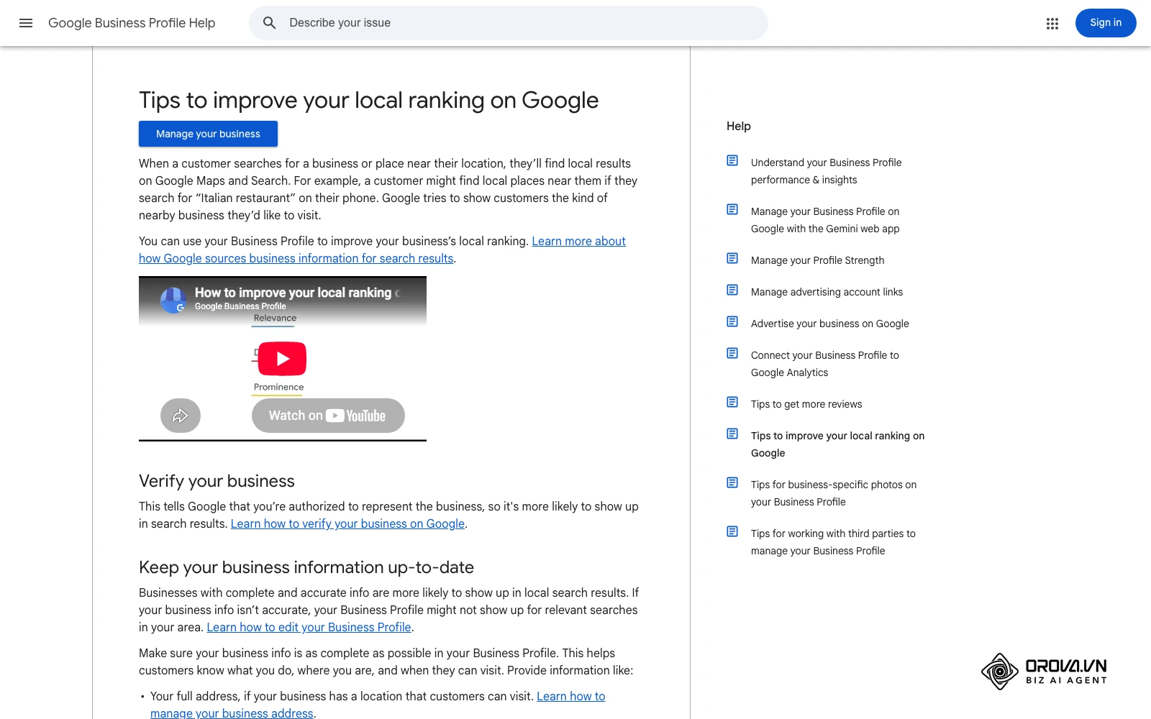Open Manage advertising account links article
Screen dimensions: 1151x719
click(x=827, y=292)
